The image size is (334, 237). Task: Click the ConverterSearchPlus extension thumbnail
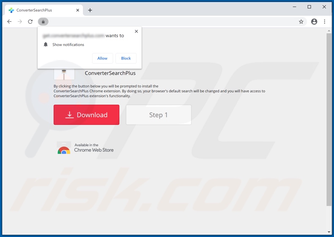[64, 74]
